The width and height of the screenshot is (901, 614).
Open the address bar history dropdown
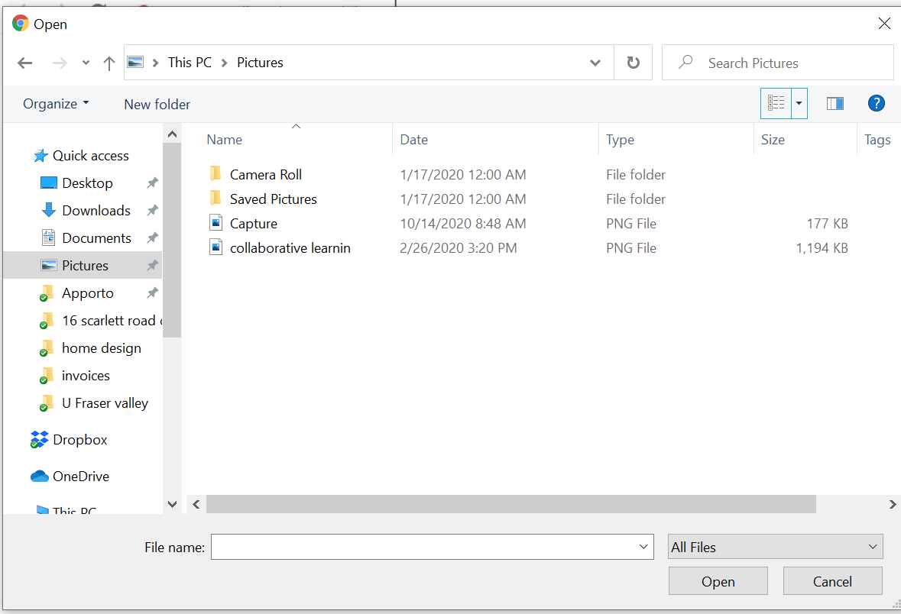[595, 63]
